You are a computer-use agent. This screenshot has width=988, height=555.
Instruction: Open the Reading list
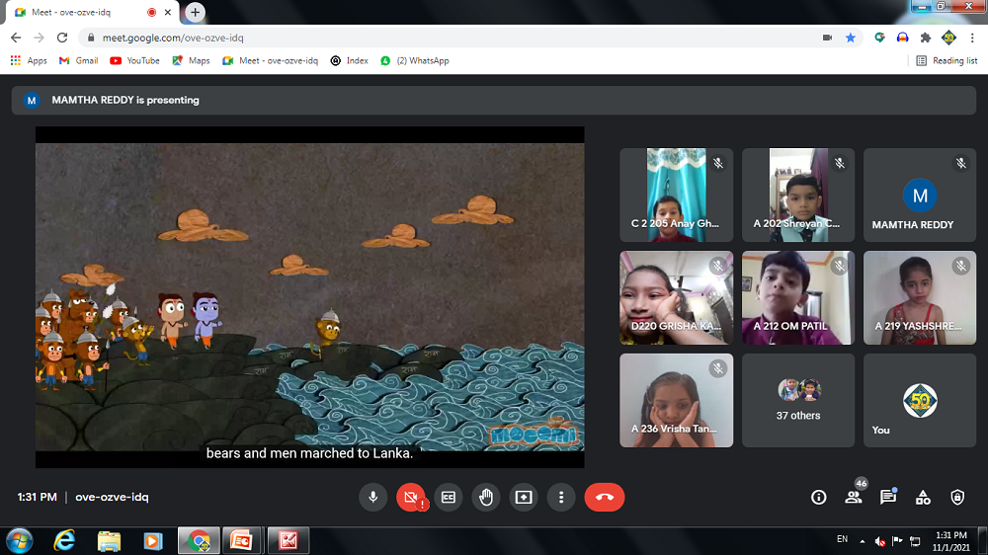pos(947,60)
